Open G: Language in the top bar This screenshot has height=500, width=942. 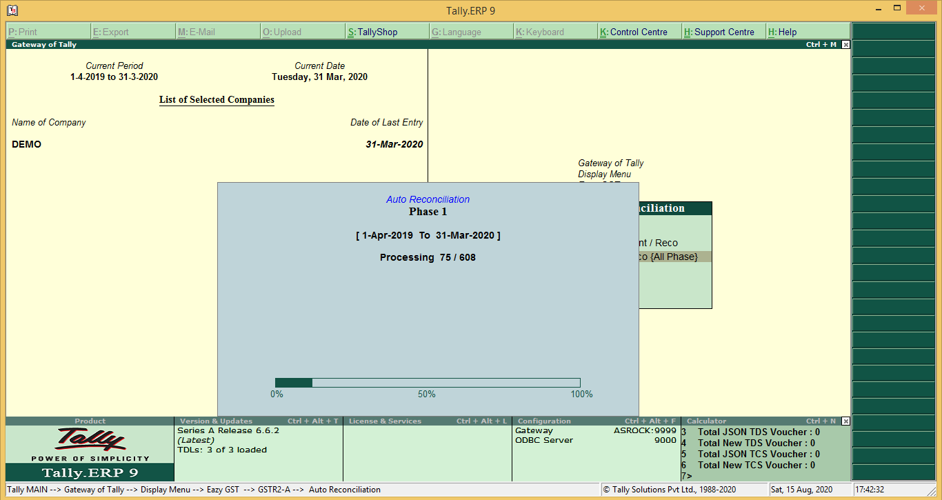(472, 32)
